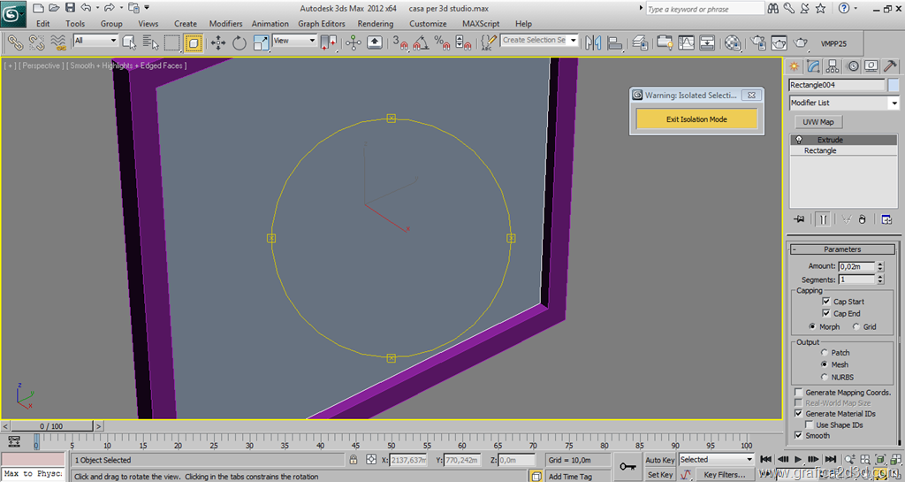This screenshot has width=905, height=482.
Task: Toggle the Extrude modifier lightbulb
Action: (x=799, y=140)
